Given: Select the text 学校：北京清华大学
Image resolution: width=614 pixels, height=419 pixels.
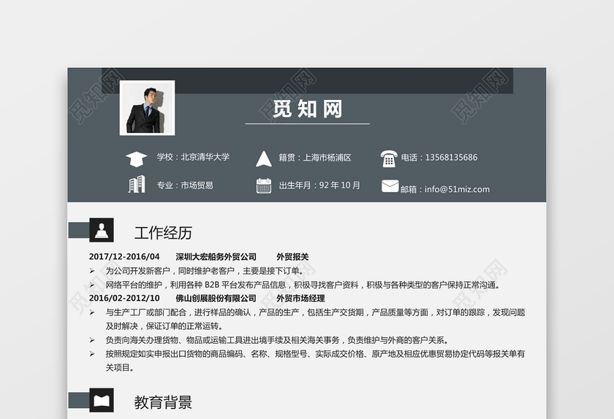Looking at the screenshot, I should click(x=193, y=157).
